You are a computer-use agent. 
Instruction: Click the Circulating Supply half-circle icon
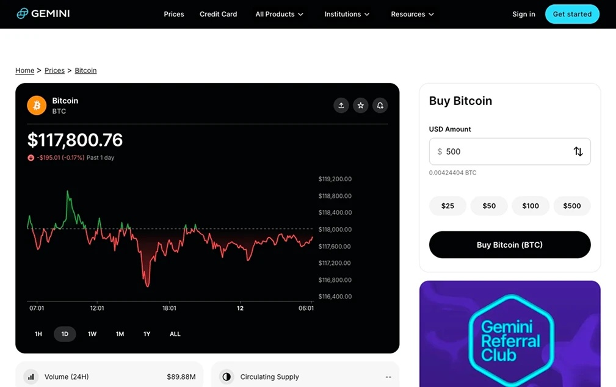tap(226, 377)
